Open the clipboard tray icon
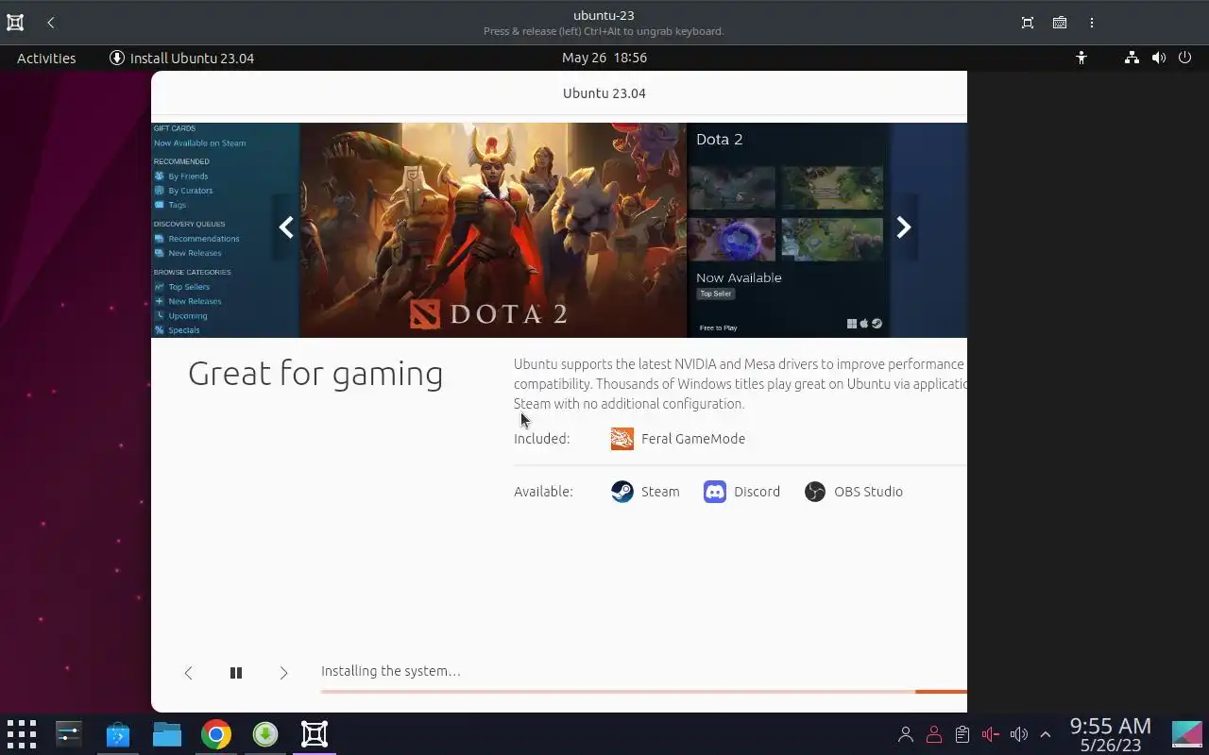1209x755 pixels. 962,734
